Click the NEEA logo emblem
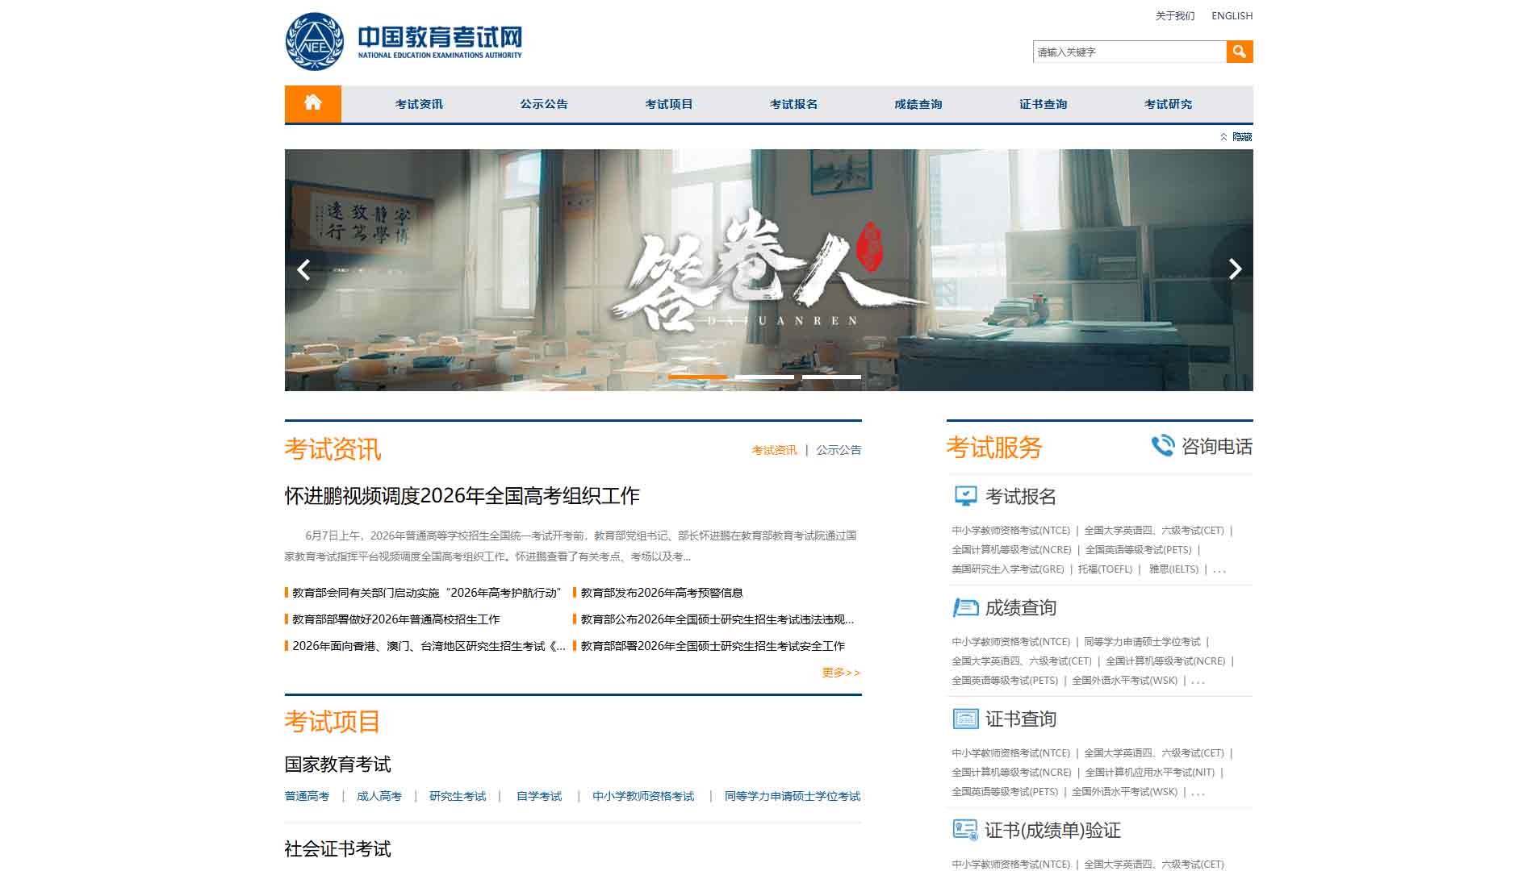The height and width of the screenshot is (871, 1535). coord(315,42)
